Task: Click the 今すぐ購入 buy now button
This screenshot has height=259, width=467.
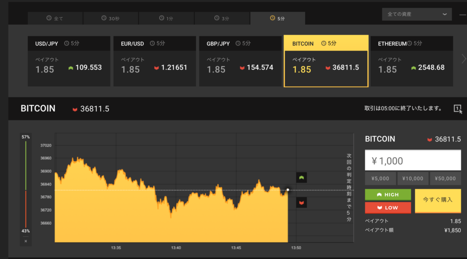Action: click(438, 201)
